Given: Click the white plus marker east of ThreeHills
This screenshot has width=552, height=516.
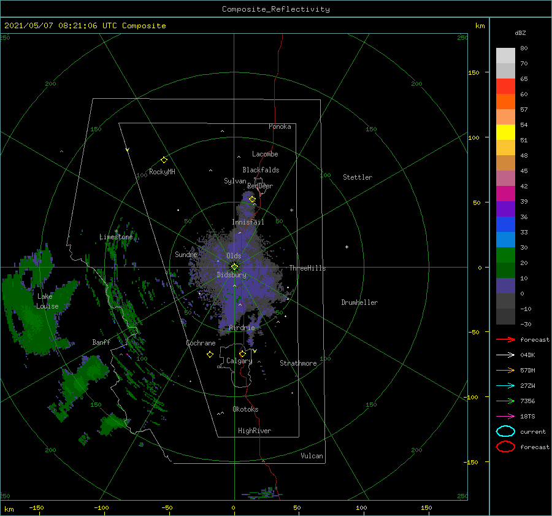Looking at the screenshot, I should coord(347,247).
